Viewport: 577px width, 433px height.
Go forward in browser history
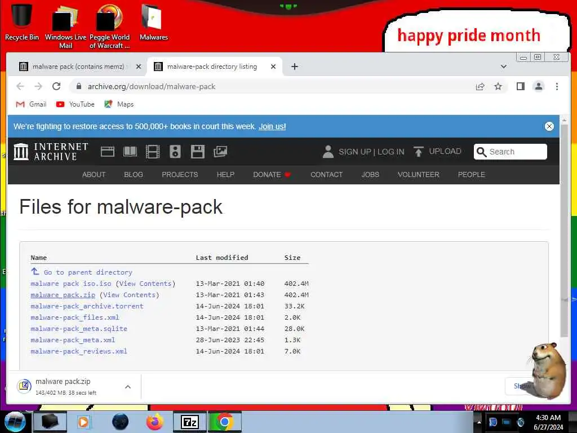click(38, 86)
